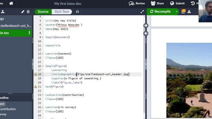The width and height of the screenshot is (212, 119).
Task: Click the Stellenbosch photo in PDF preview
Action: 189,80
